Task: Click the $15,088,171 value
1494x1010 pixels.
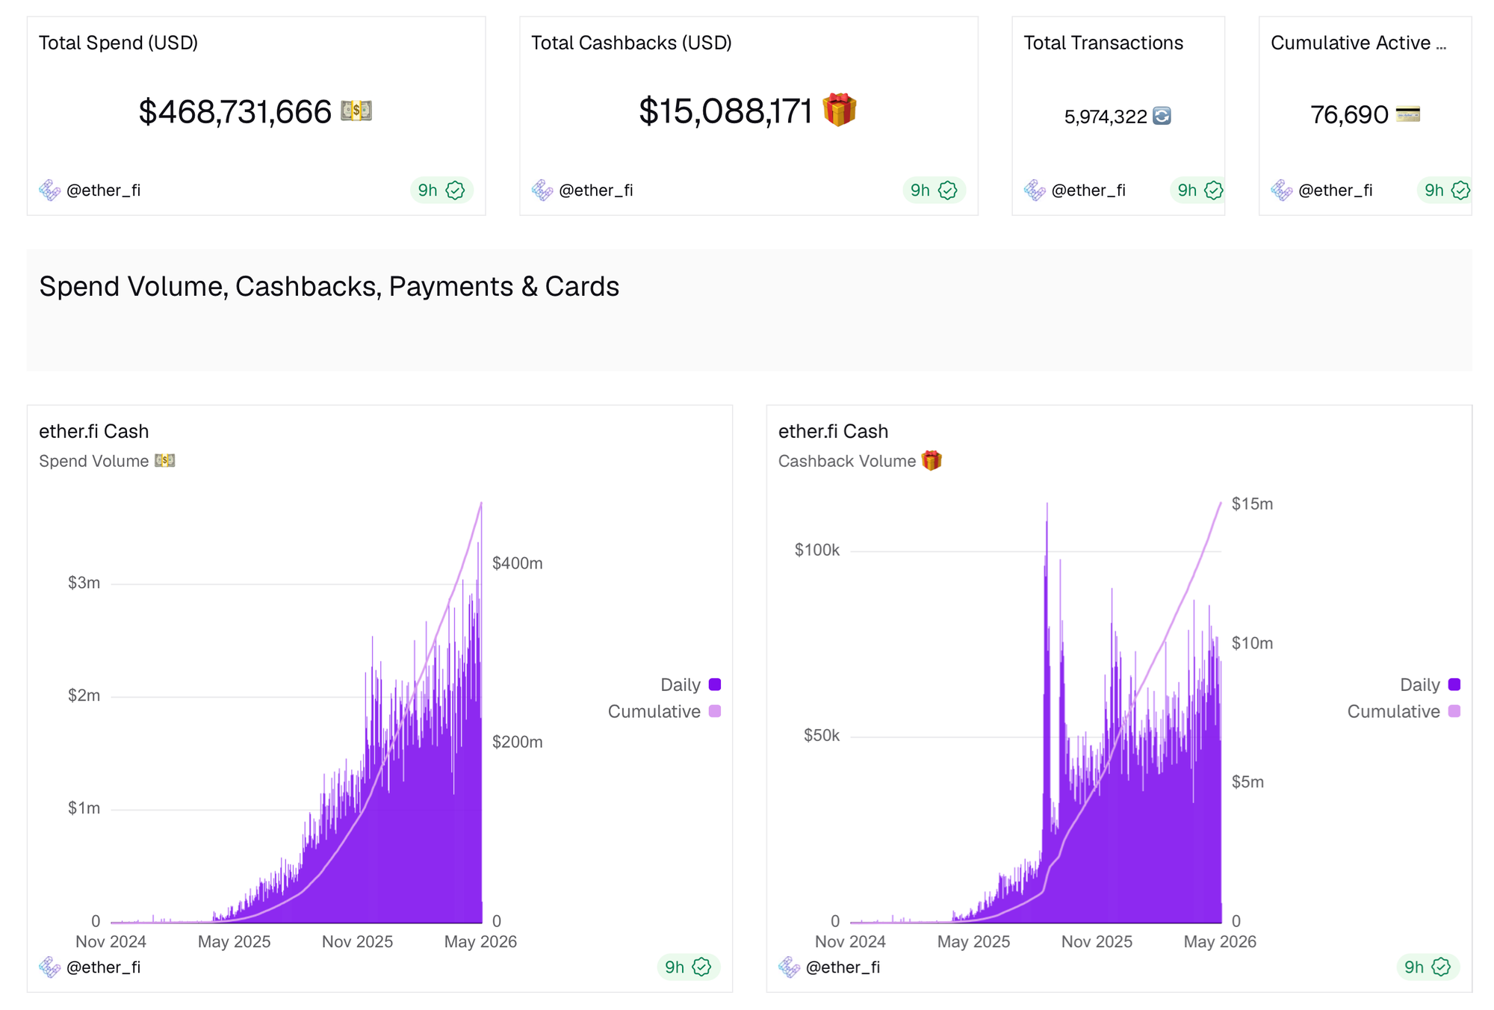Action: pyautogui.click(x=725, y=111)
